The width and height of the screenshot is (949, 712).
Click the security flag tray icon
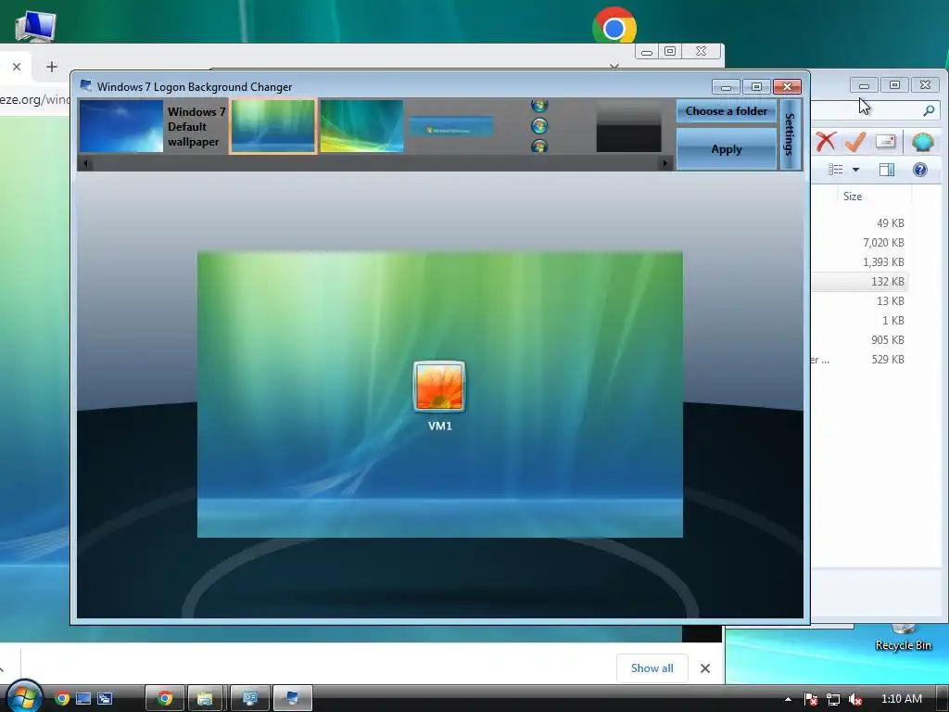pos(811,699)
